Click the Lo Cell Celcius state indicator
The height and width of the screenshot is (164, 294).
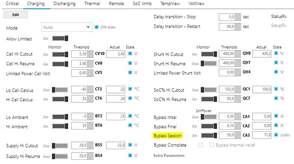tap(130, 89)
